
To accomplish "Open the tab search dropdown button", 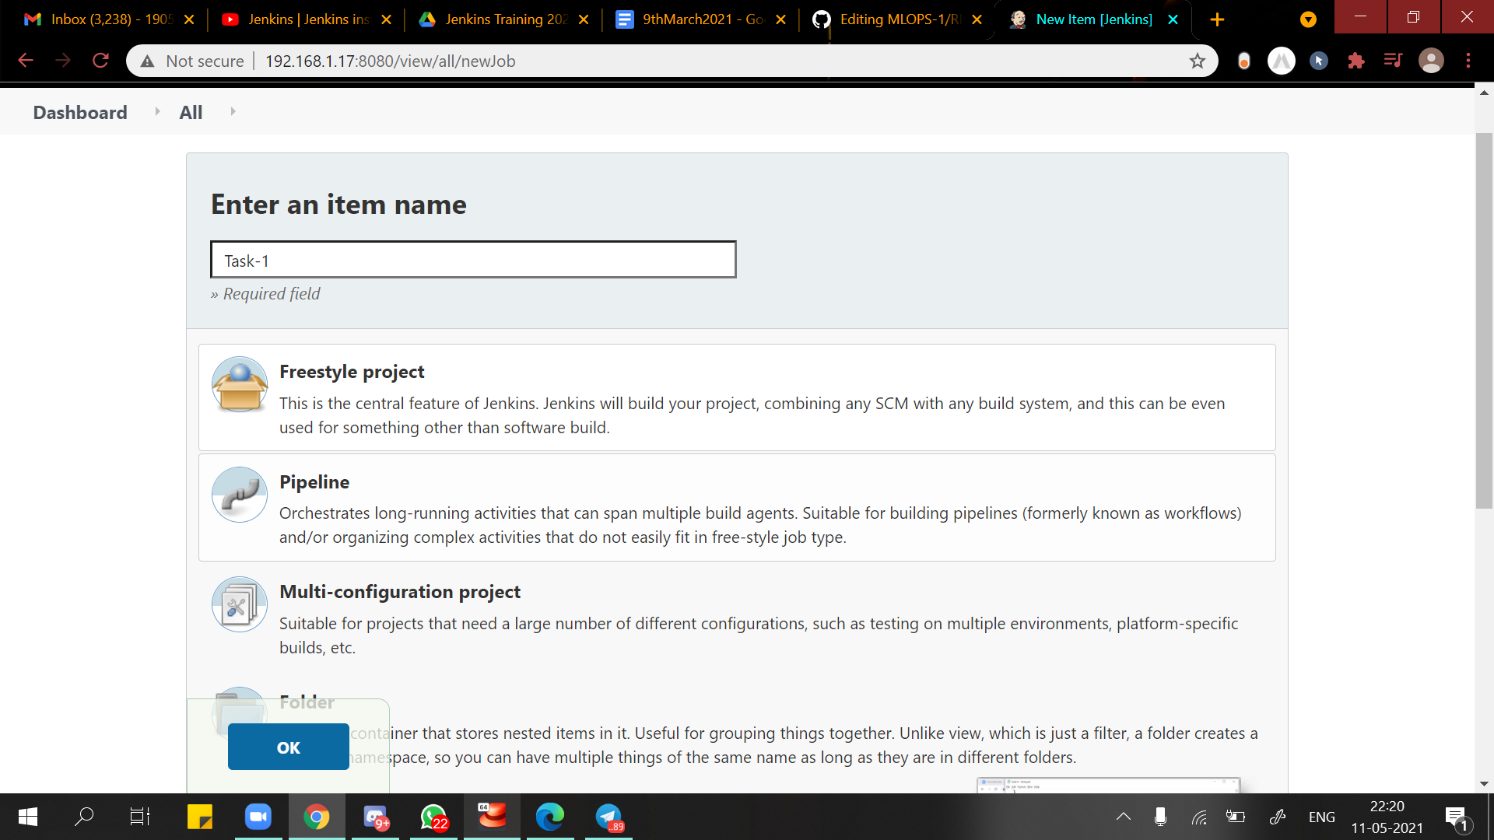I will [1308, 19].
